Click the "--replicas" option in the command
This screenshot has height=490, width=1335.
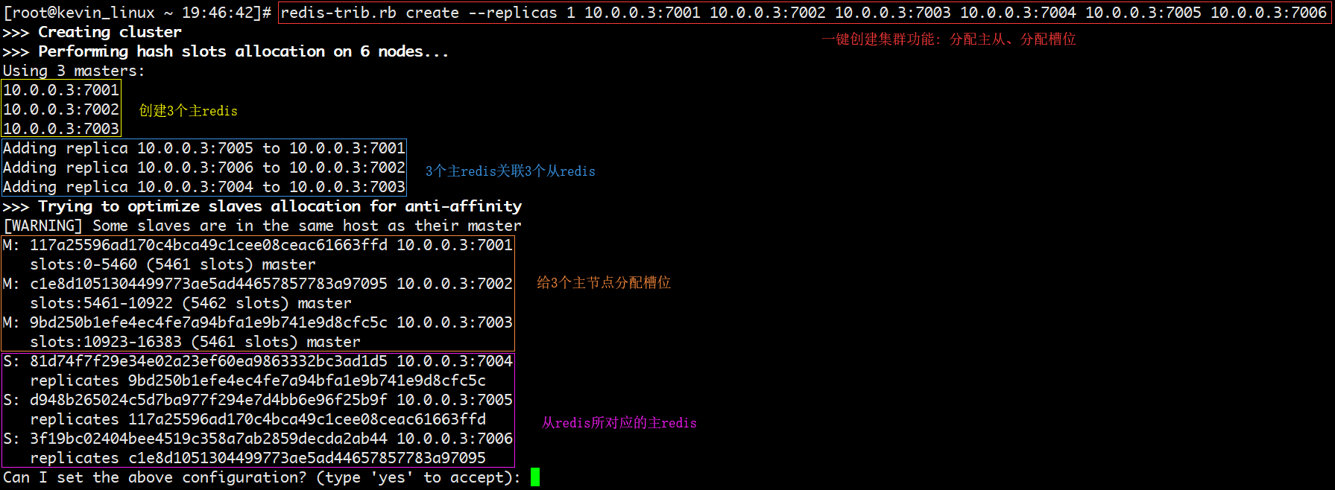coord(513,13)
